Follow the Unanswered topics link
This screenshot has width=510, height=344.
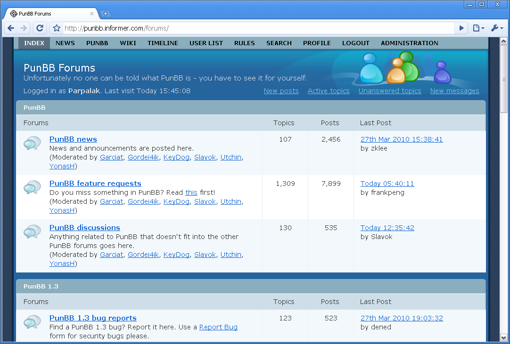pyautogui.click(x=390, y=91)
